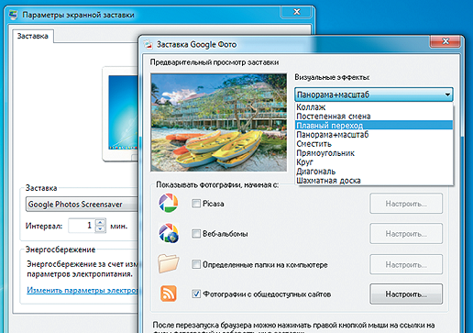Collapse the Визуальные эффекты dropdown arrow
This screenshot has height=333, width=473.
click(447, 94)
